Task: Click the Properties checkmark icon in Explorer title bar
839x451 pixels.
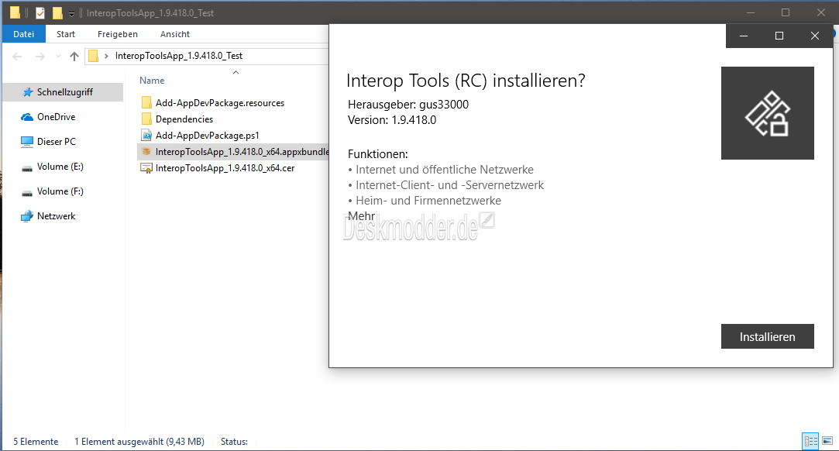Action: coord(40,12)
